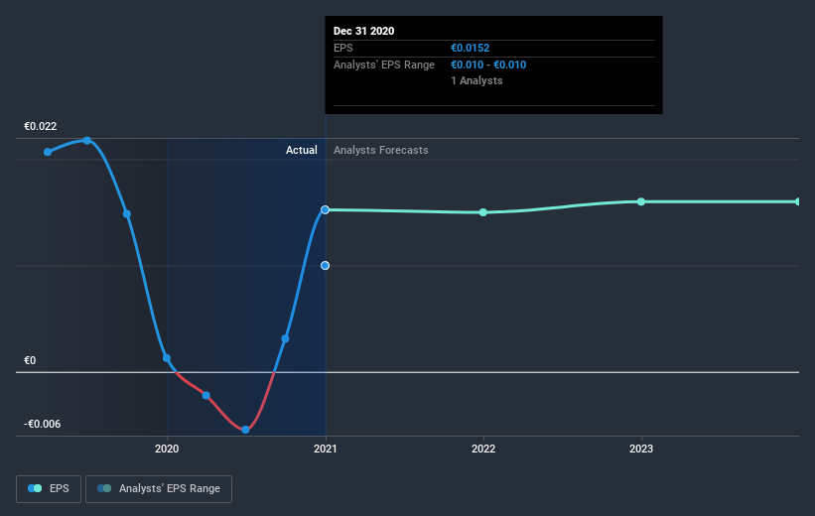815x516 pixels.
Task: Click the 2021 x-axis label
Action: point(325,449)
